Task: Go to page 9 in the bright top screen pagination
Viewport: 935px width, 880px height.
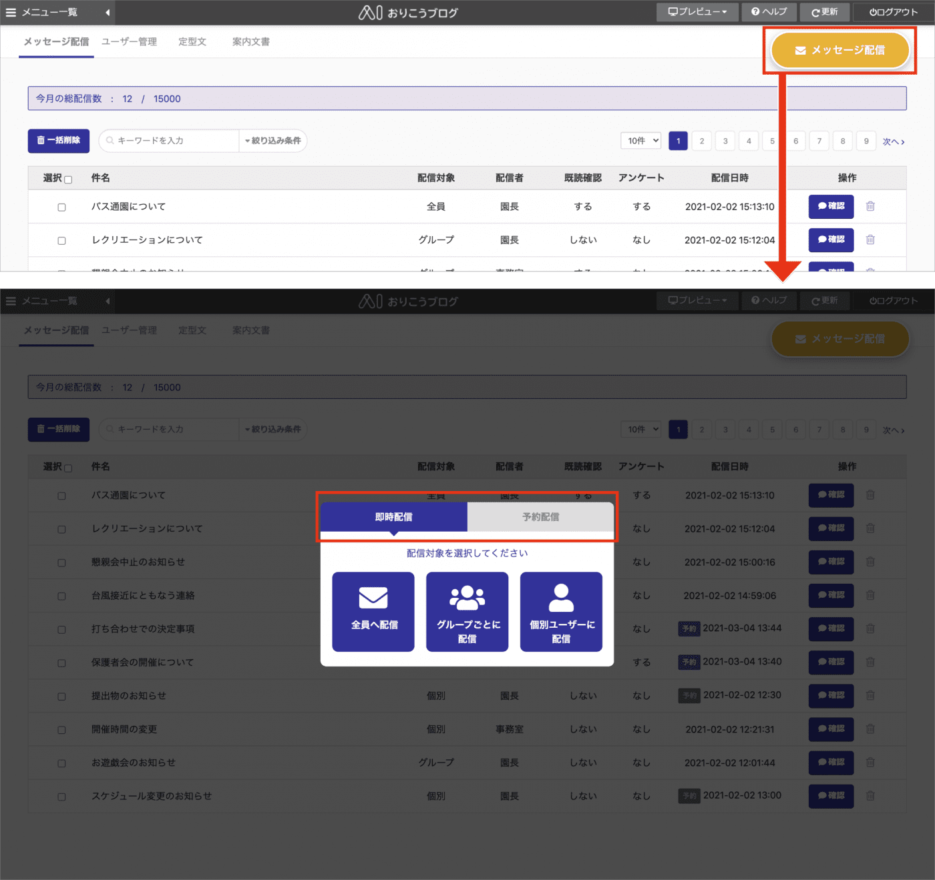Action: coord(866,141)
